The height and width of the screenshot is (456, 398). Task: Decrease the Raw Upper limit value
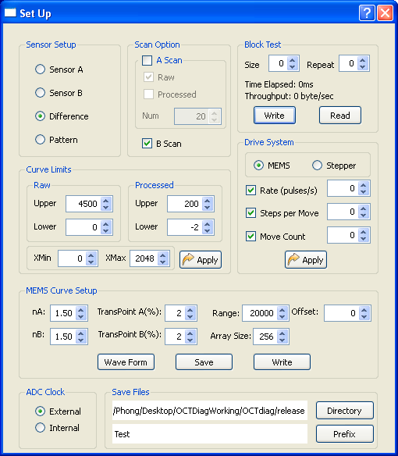[x=106, y=207]
